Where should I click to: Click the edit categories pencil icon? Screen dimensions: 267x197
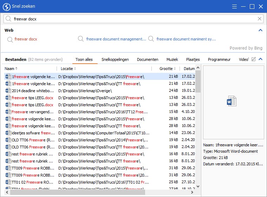pos(253,59)
